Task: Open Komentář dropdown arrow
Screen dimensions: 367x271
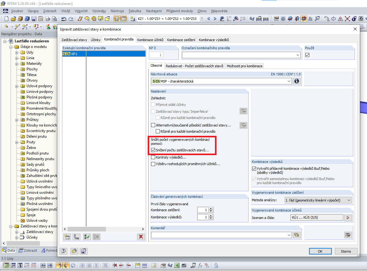Action: tap(289, 235)
